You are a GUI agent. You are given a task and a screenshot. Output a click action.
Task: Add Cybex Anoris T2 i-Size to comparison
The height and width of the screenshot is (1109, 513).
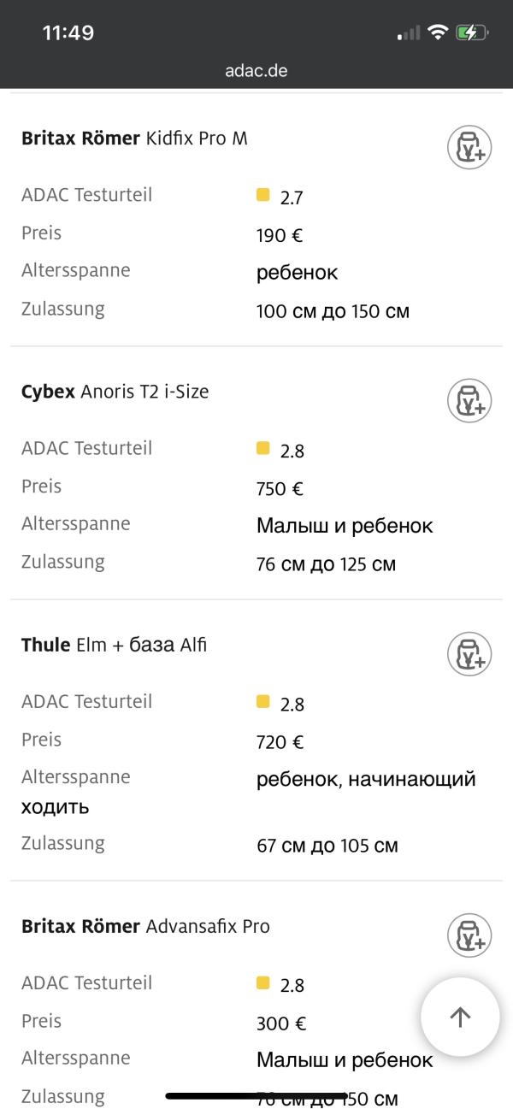click(469, 400)
